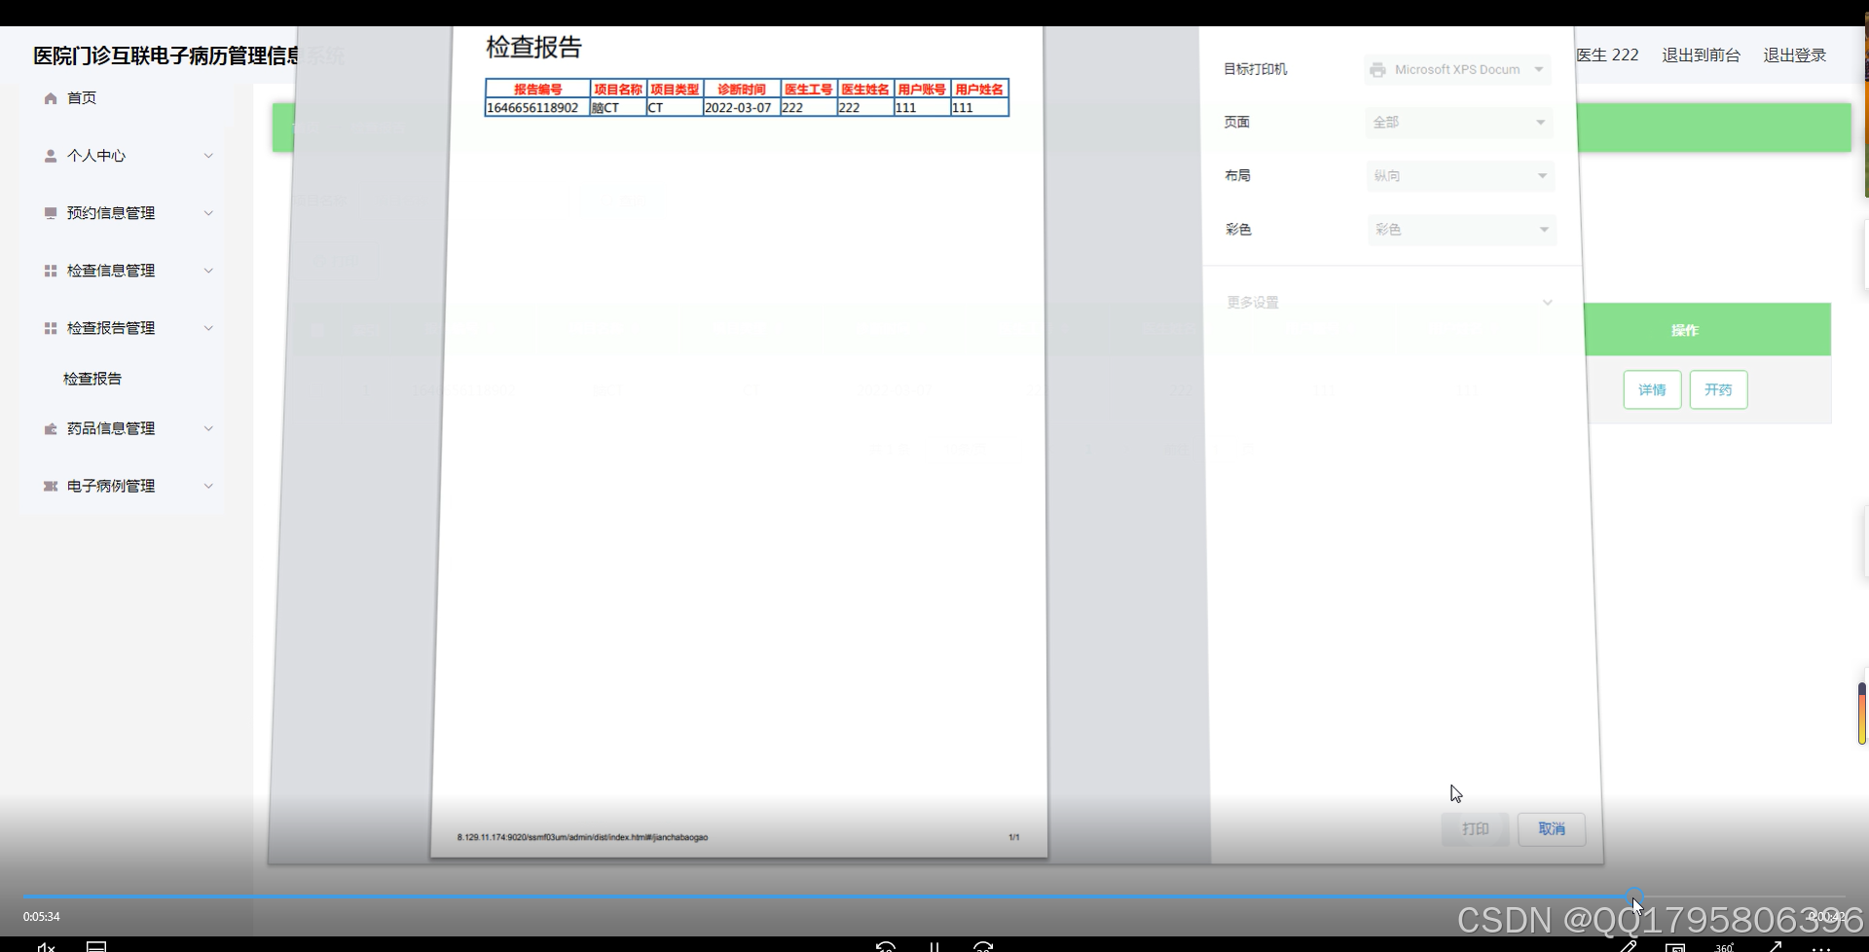Click the 操作 column header

(x=1684, y=331)
